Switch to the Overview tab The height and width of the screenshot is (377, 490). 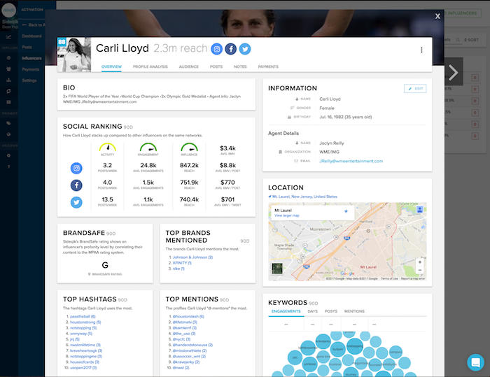tap(111, 66)
